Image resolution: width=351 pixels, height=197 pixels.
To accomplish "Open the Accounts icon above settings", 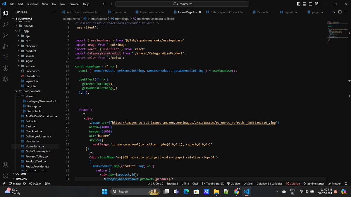I will tap(5, 165).
